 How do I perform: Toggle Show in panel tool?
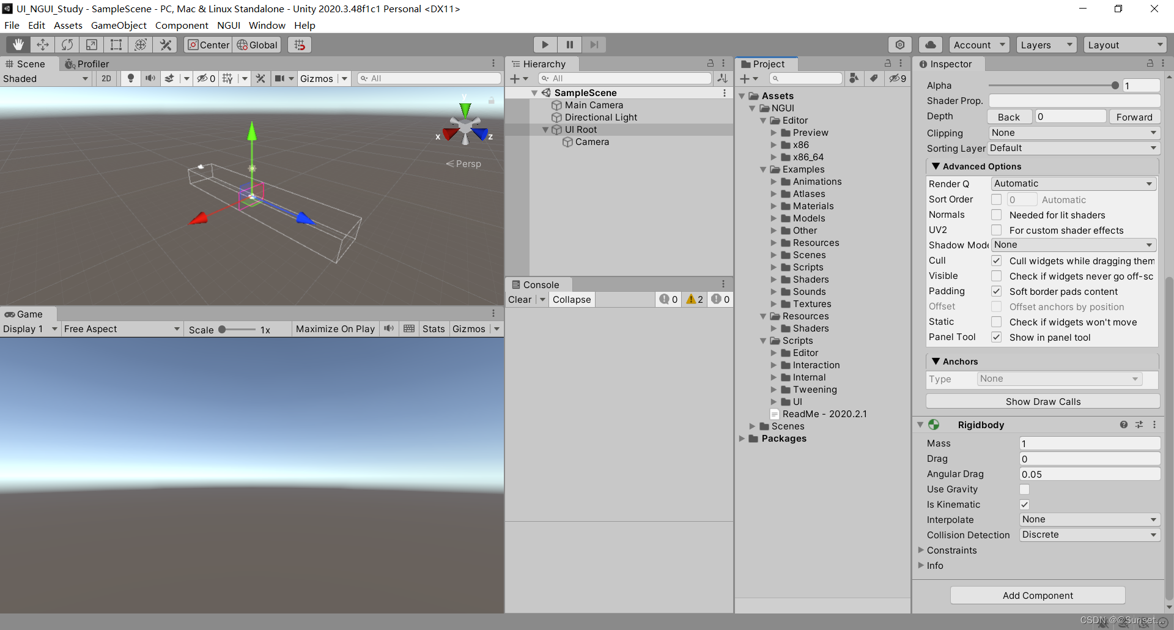click(997, 337)
